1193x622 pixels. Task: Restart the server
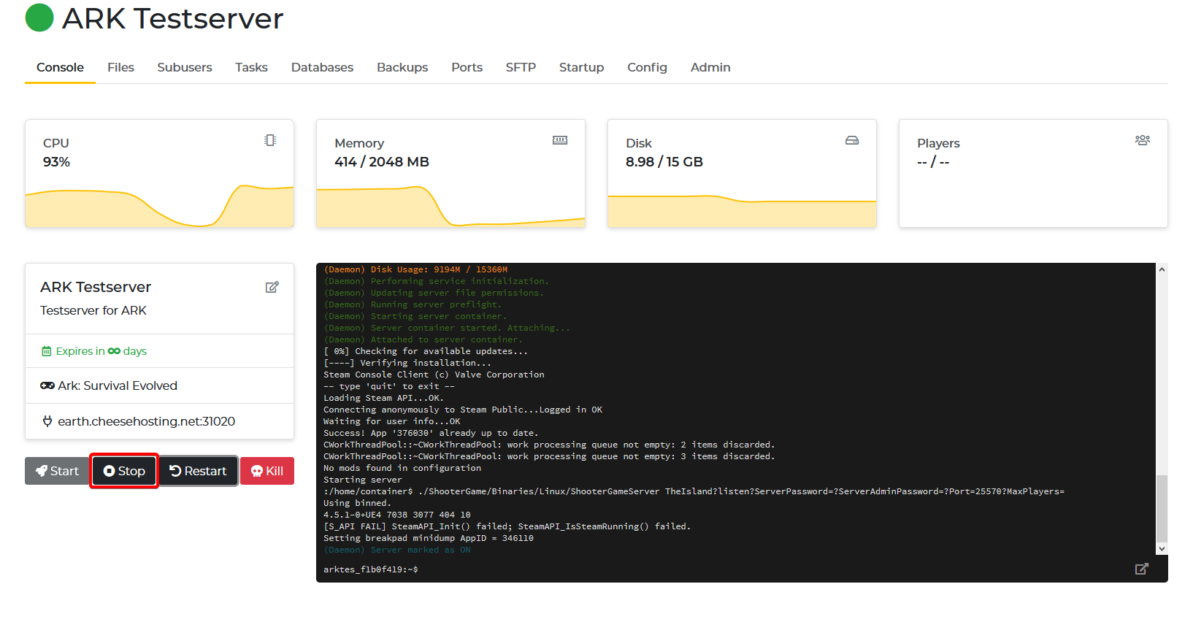tap(199, 471)
